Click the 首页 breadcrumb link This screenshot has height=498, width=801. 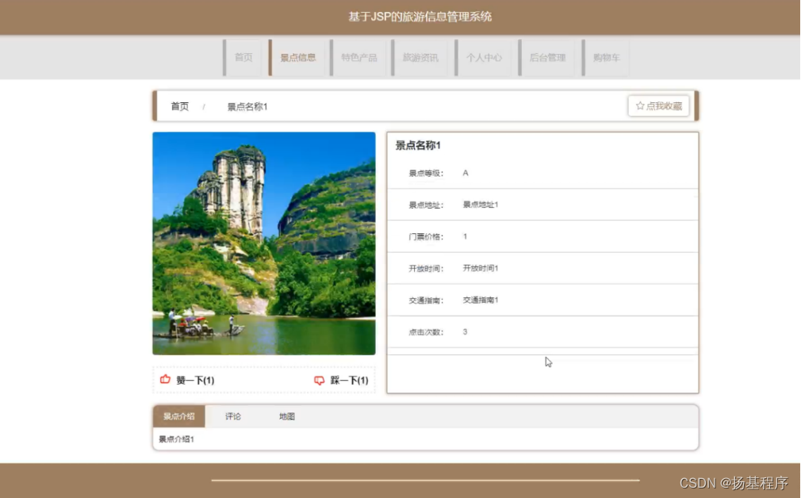tap(180, 106)
